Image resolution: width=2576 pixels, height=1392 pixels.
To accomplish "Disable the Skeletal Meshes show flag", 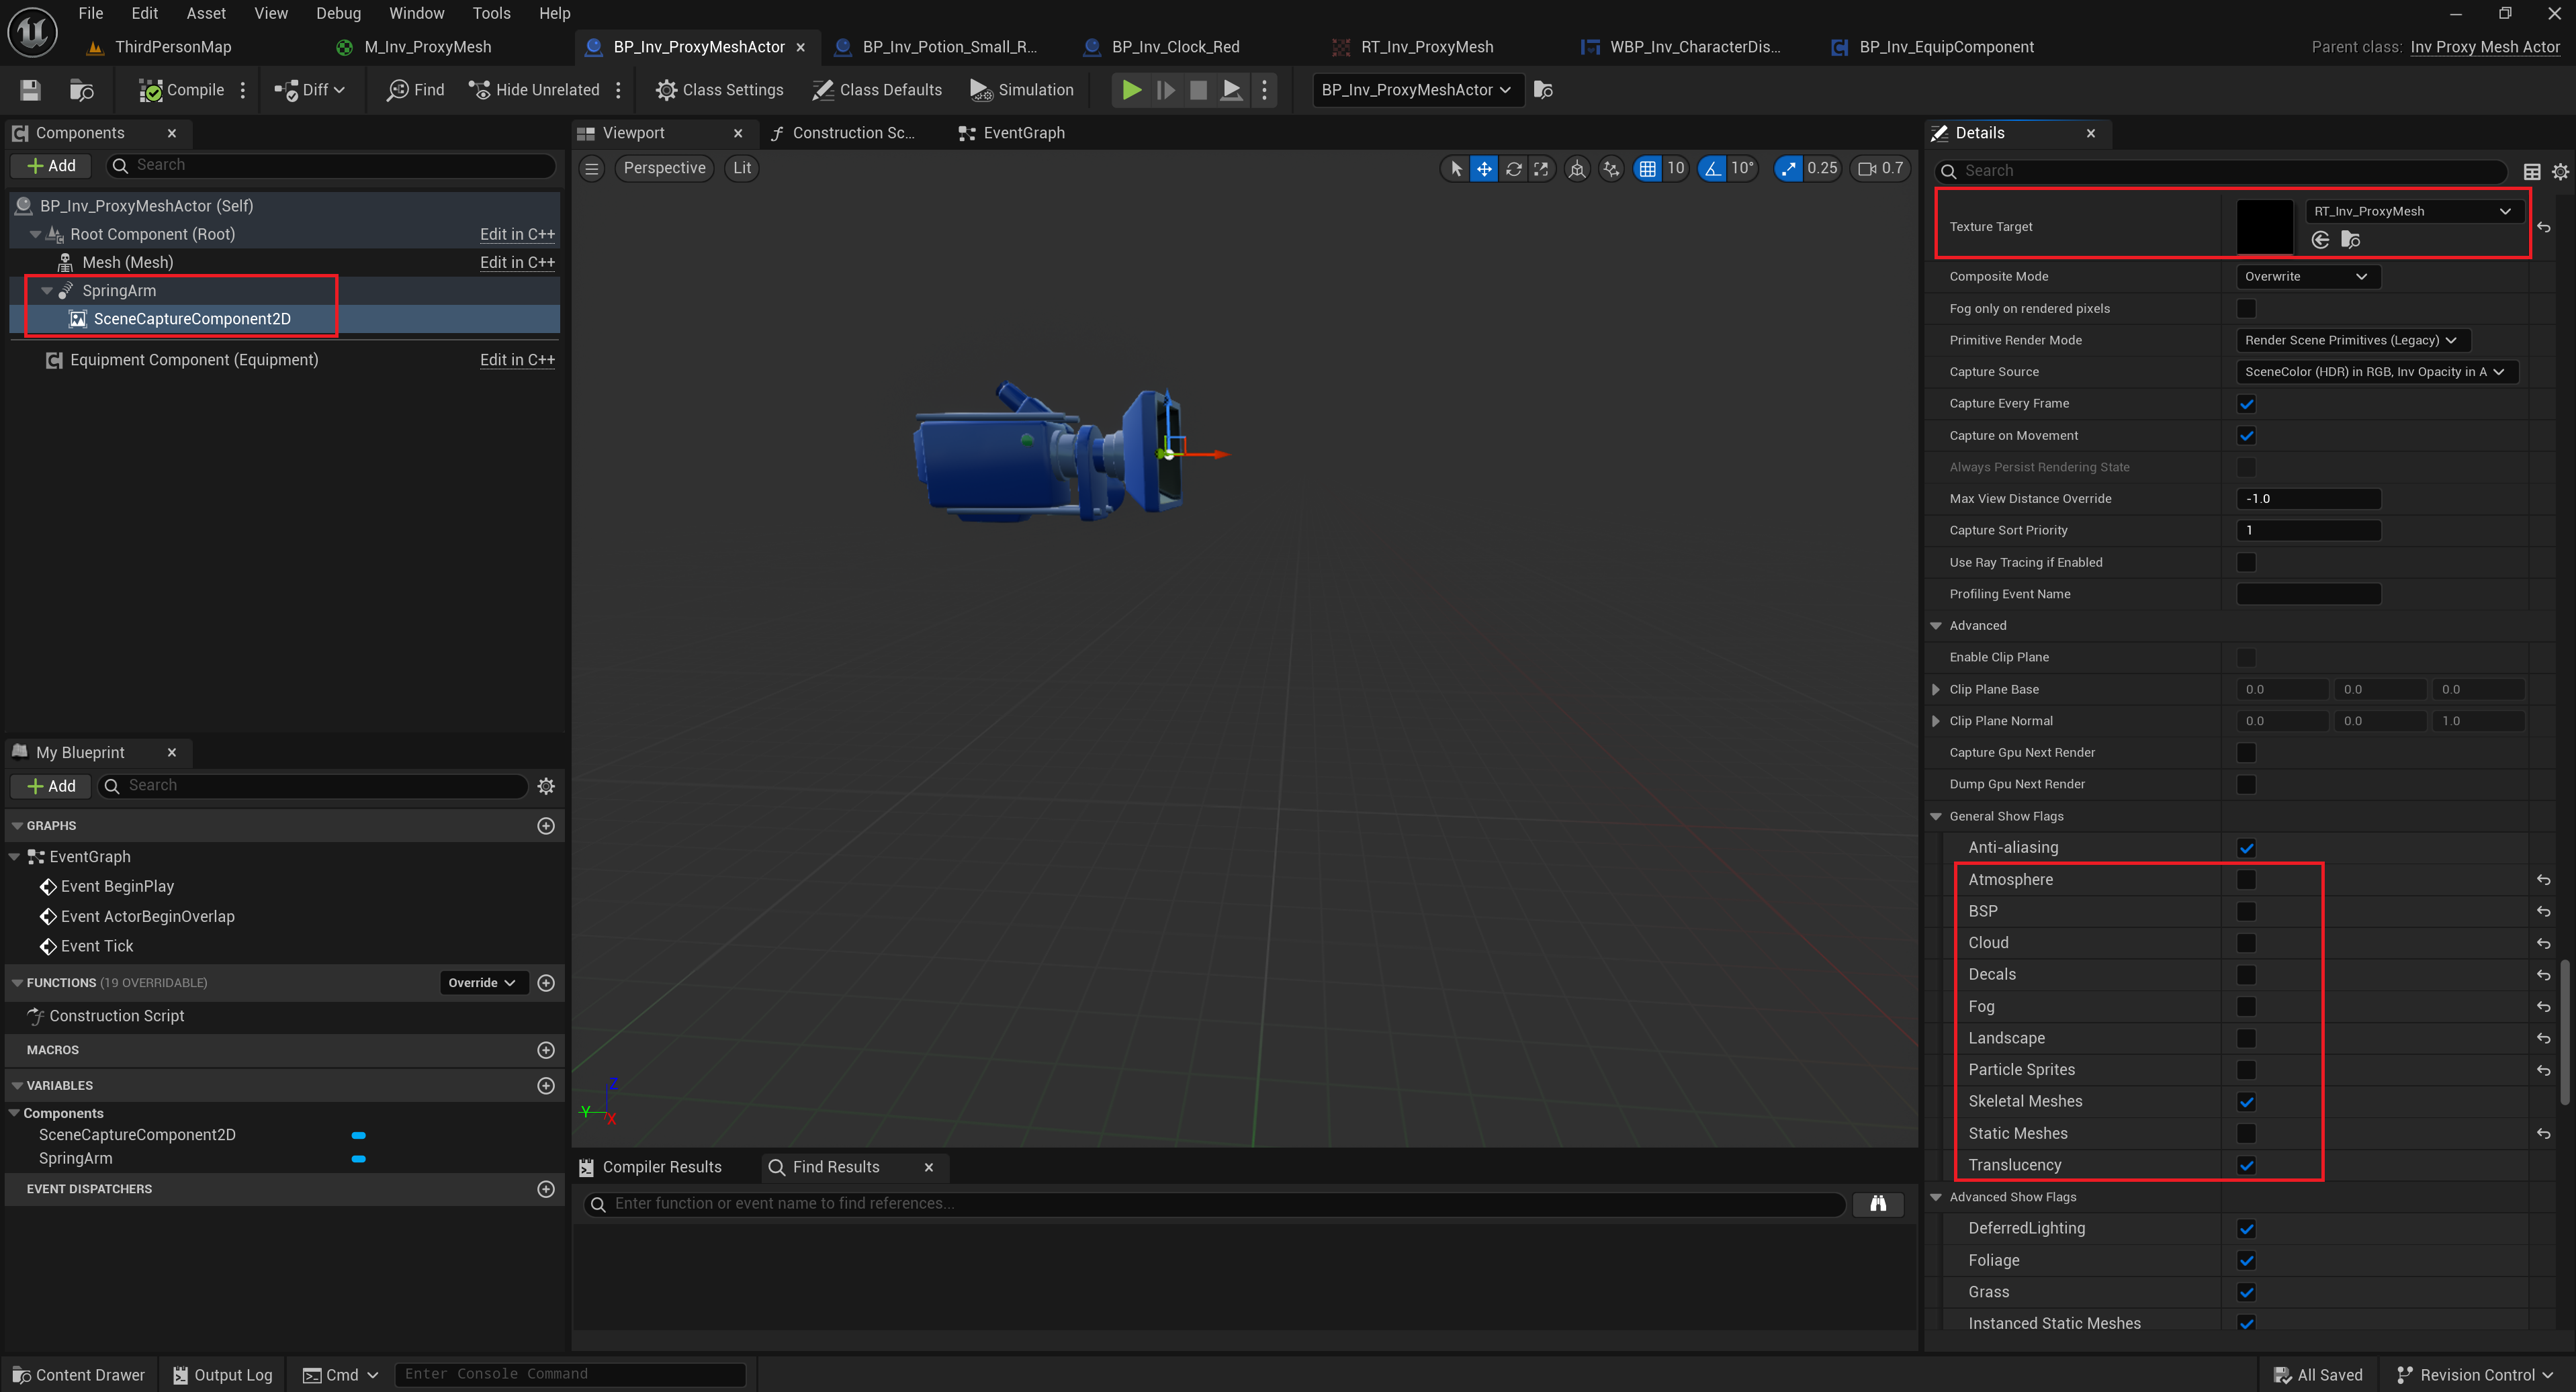I will (2246, 1102).
